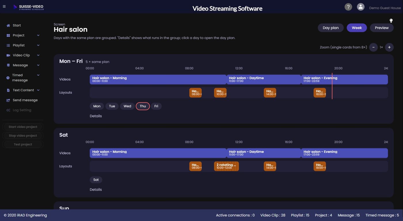Select the Mon day chip
403x221 pixels.
[97, 106]
